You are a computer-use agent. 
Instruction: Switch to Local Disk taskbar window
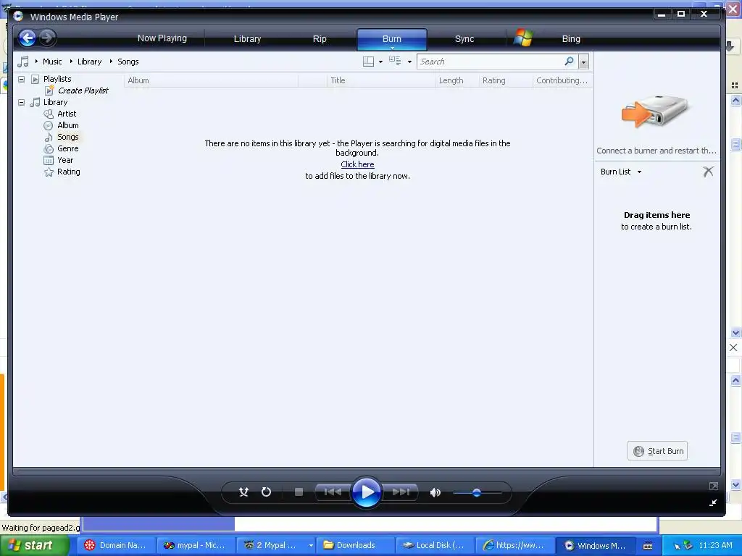point(435,545)
